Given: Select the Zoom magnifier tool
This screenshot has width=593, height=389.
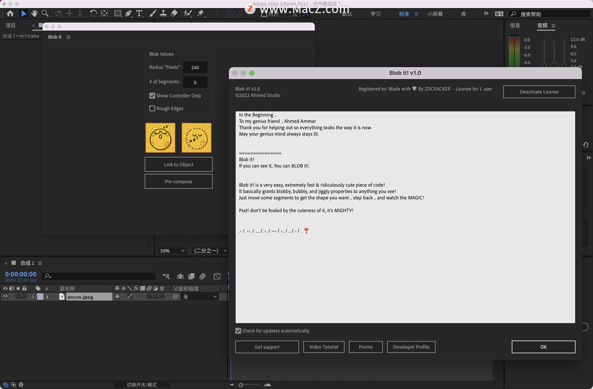Looking at the screenshot, I should click(x=45, y=13).
